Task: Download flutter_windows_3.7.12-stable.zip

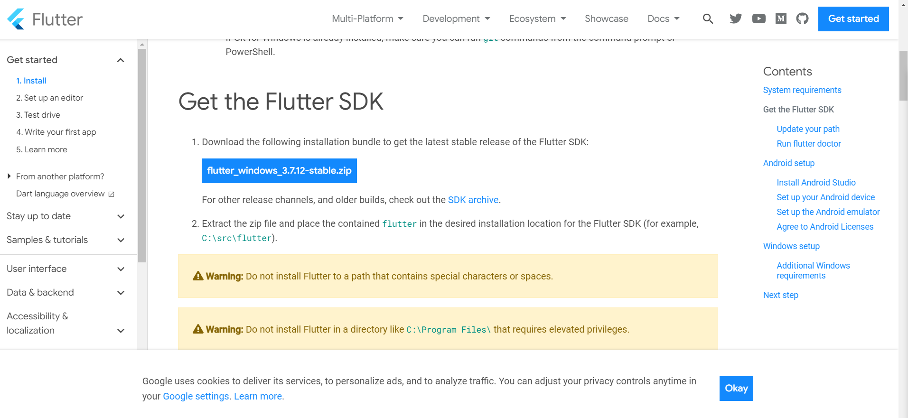Action: coord(279,171)
